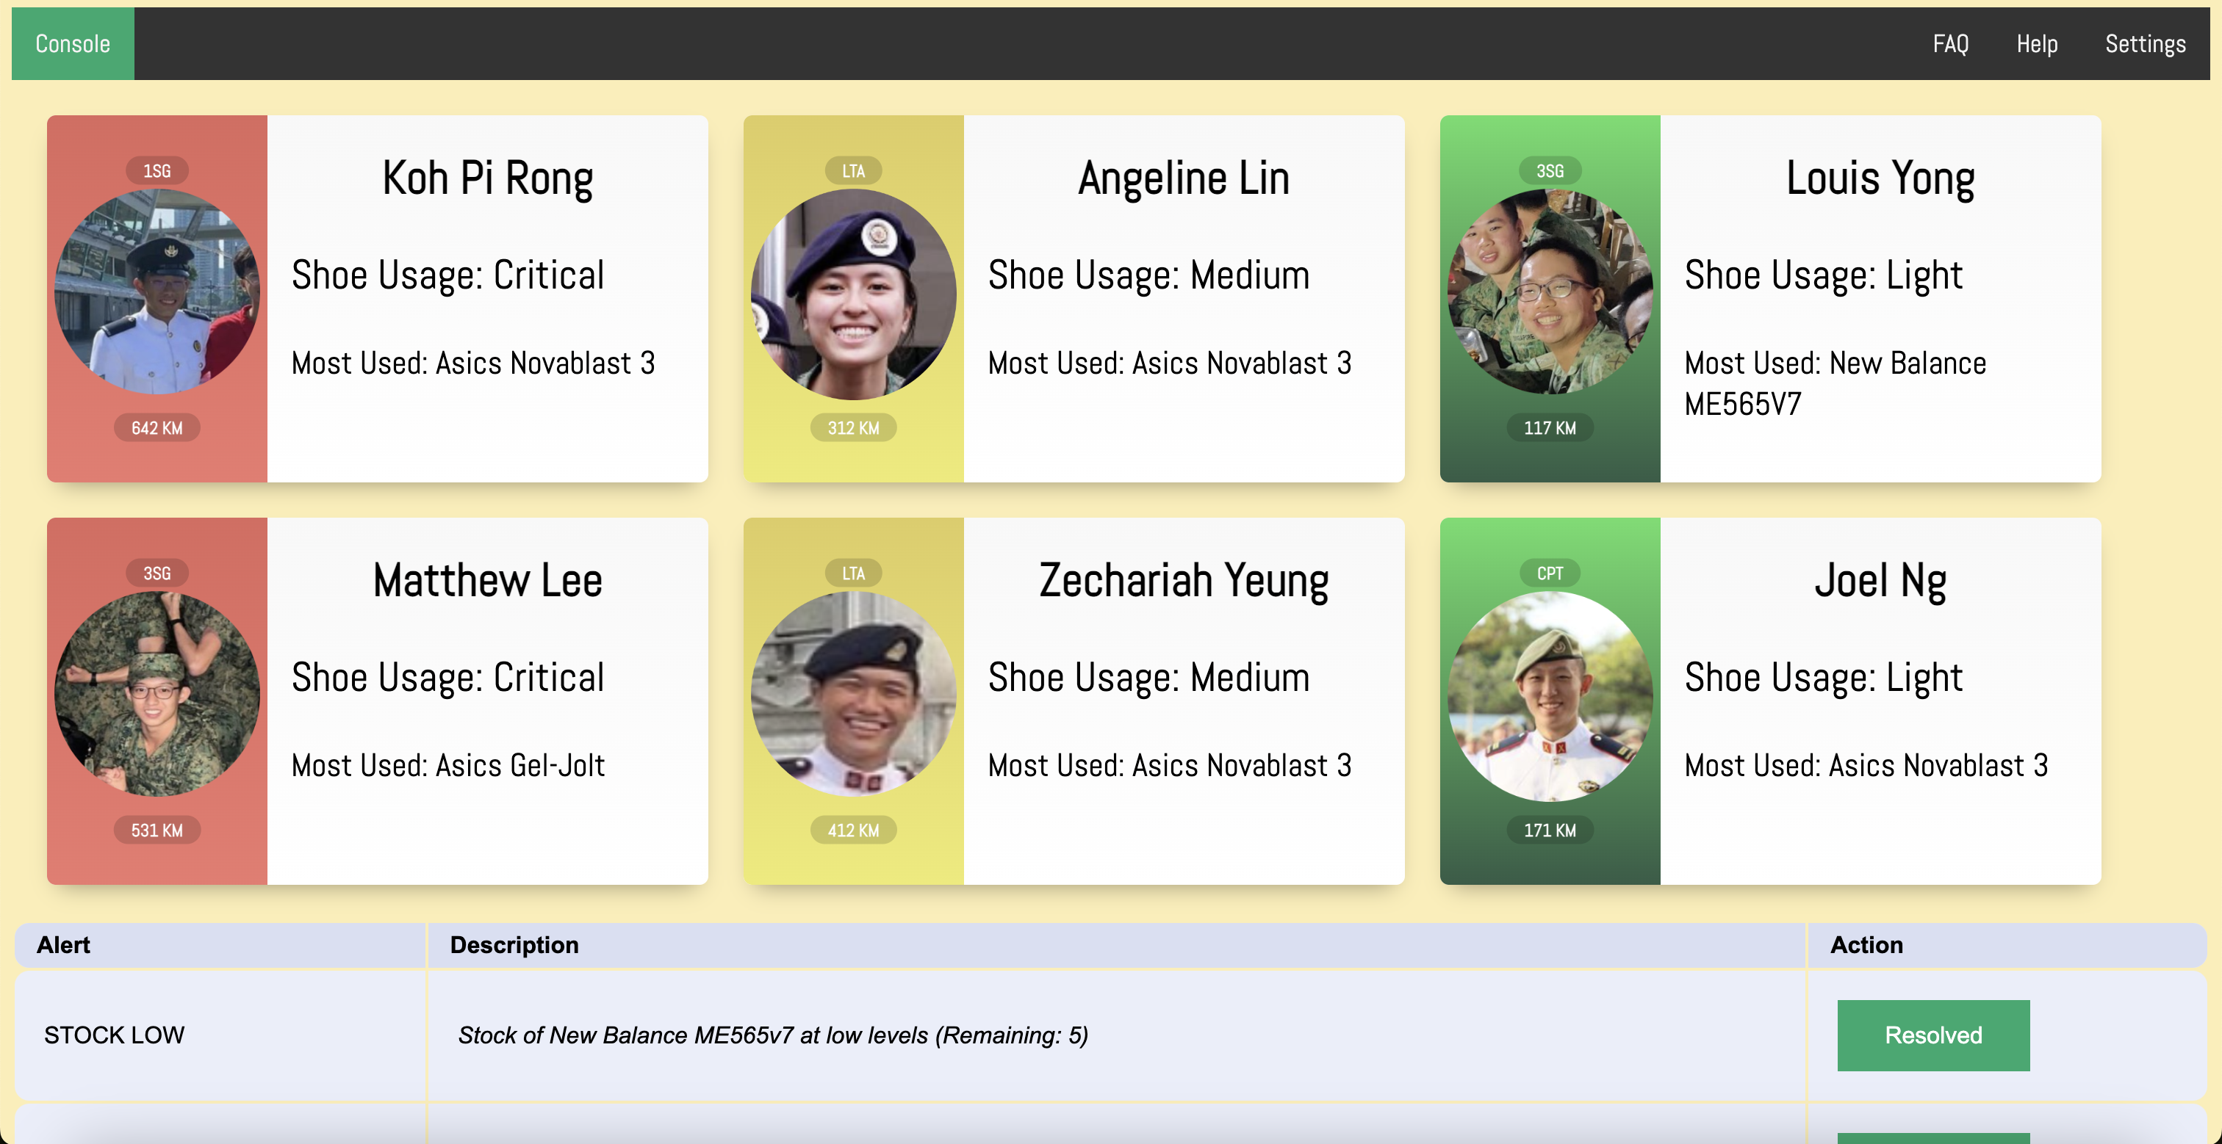This screenshot has width=2222, height=1144.
Task: Open the Console tab
Action: click(73, 44)
